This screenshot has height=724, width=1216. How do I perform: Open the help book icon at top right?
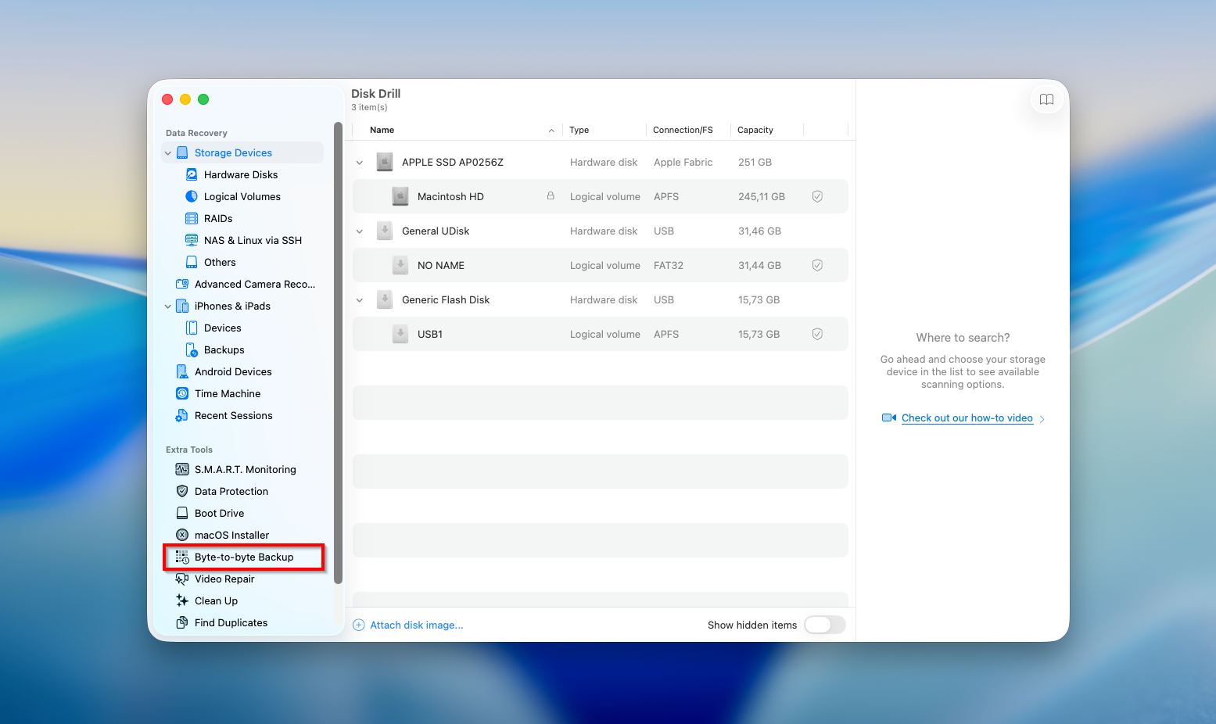[x=1046, y=99]
